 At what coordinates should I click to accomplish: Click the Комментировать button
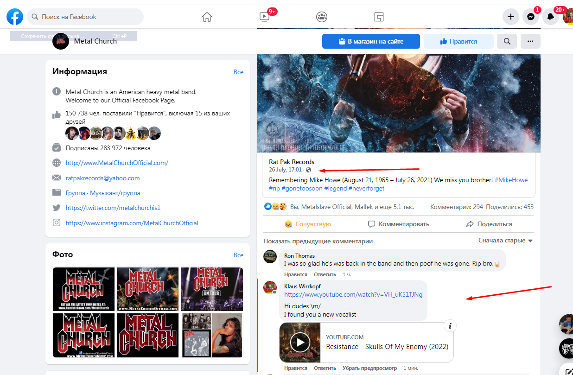click(x=398, y=224)
